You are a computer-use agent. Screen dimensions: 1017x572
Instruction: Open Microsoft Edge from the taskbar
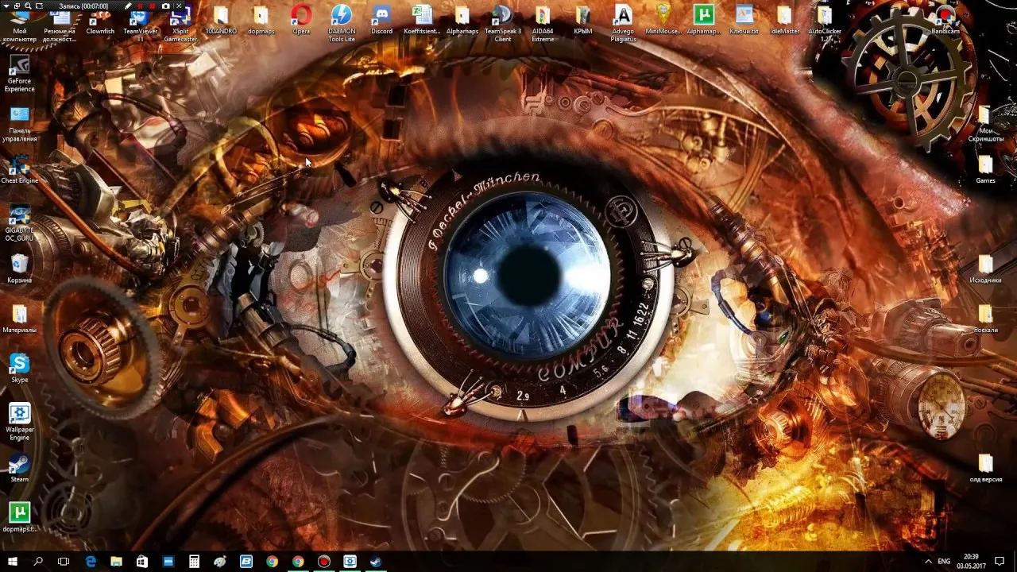[x=91, y=562]
